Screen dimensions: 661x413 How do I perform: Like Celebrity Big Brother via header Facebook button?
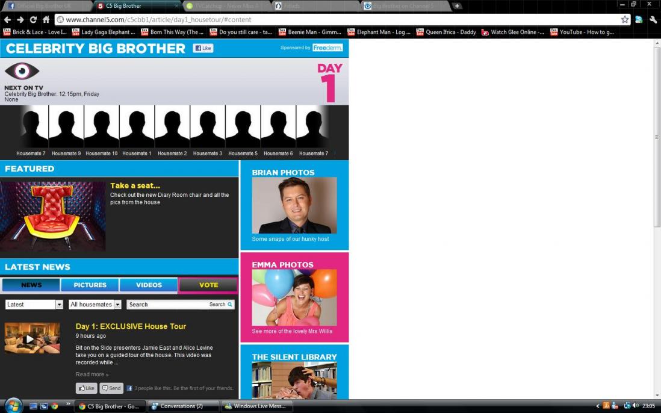(203, 48)
